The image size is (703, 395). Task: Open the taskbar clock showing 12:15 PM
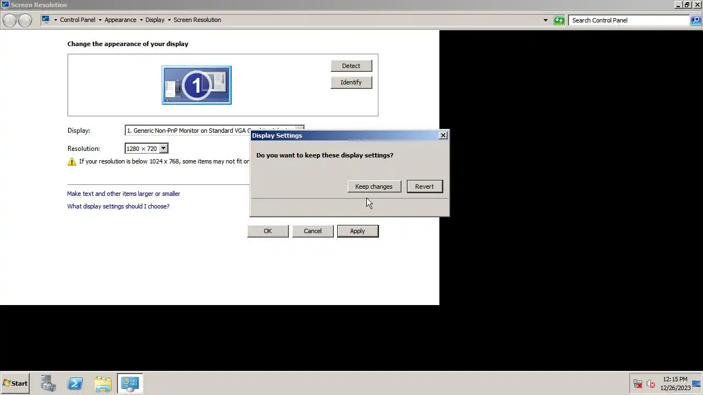[x=675, y=383]
